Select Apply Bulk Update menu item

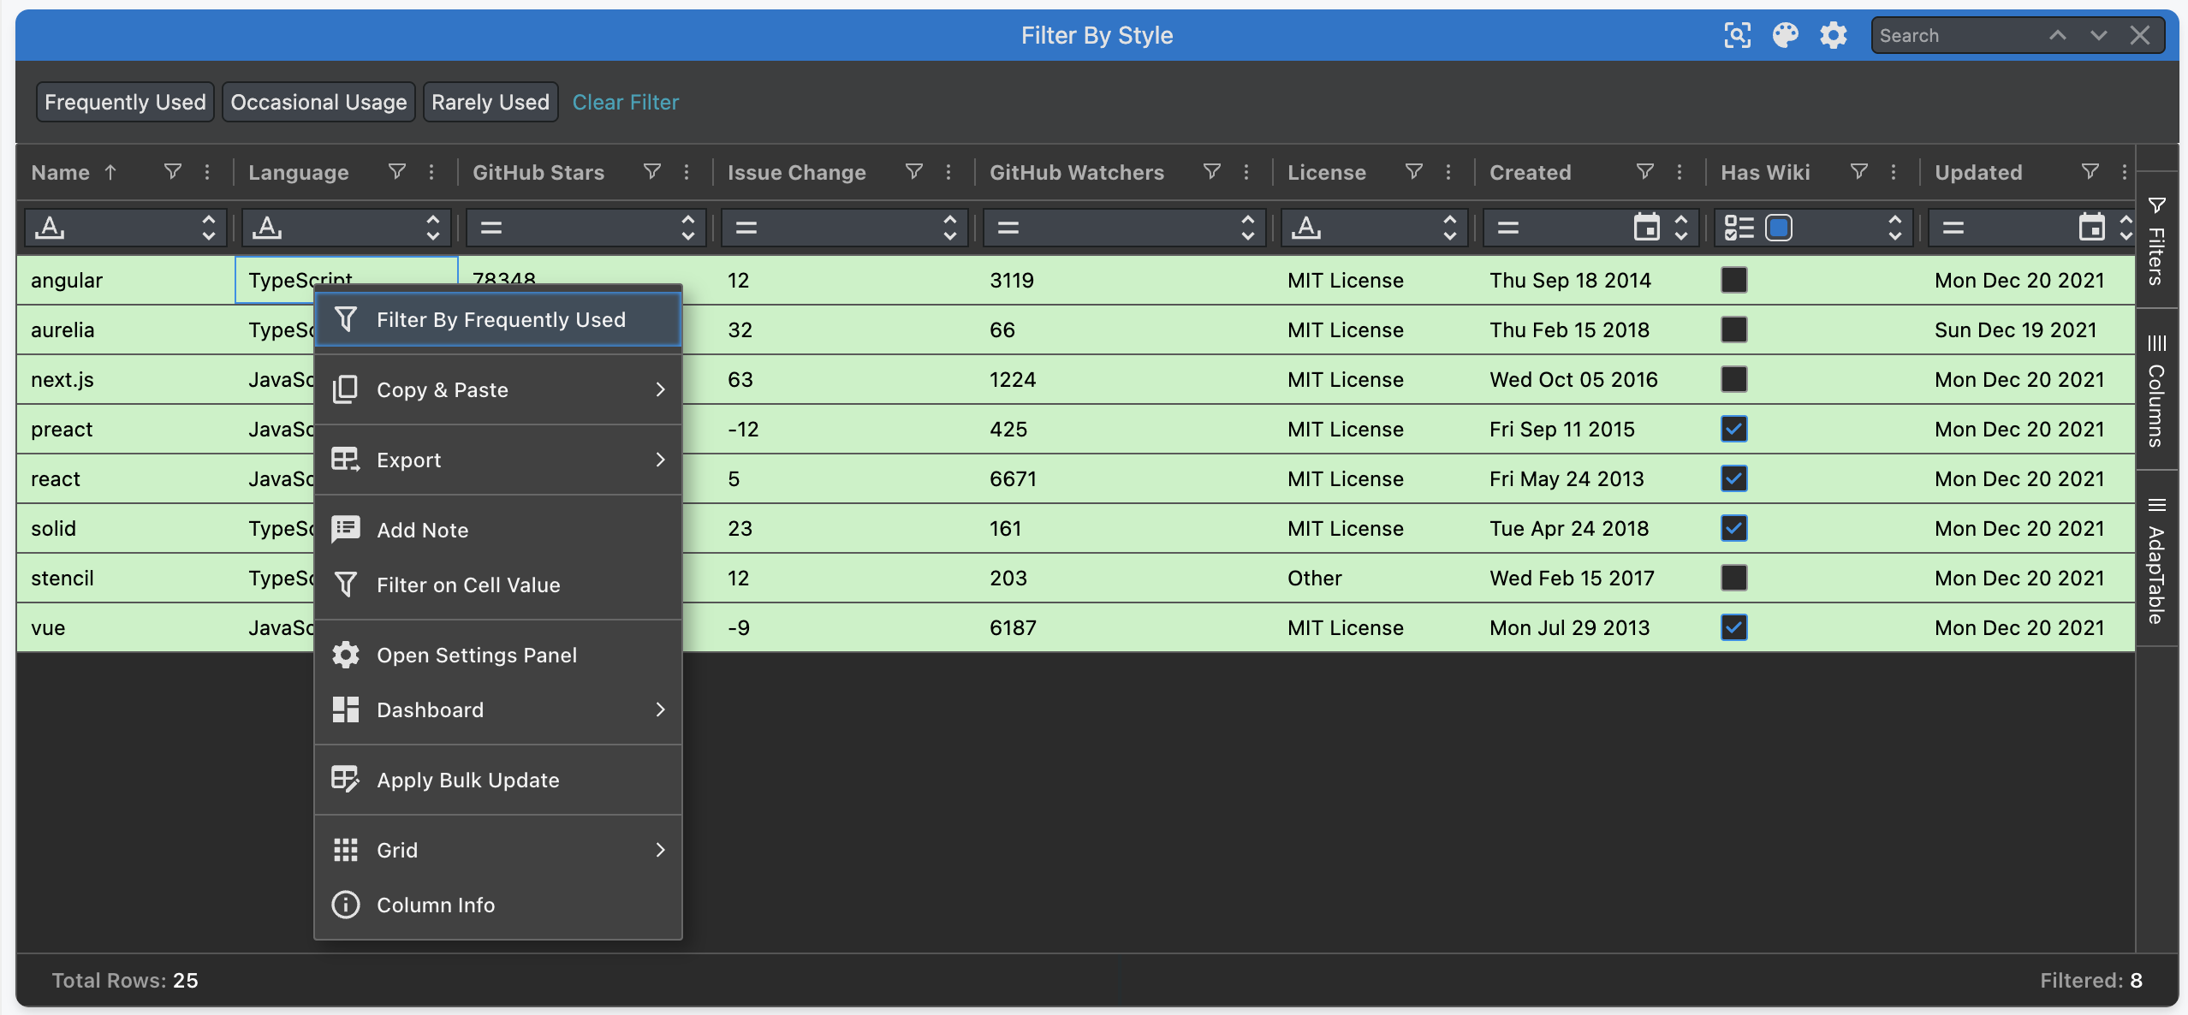498,780
